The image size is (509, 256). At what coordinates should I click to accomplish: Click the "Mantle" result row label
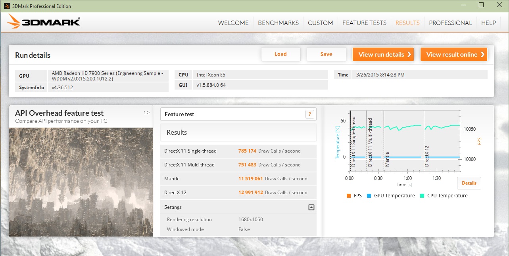pyautogui.click(x=172, y=179)
